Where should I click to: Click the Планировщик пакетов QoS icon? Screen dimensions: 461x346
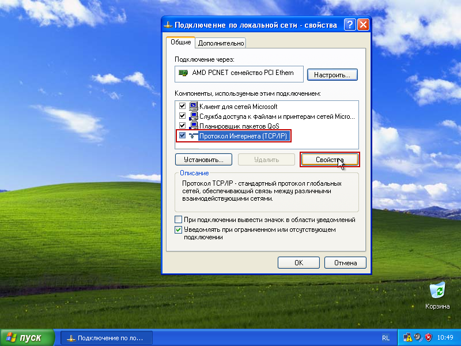[x=194, y=126]
